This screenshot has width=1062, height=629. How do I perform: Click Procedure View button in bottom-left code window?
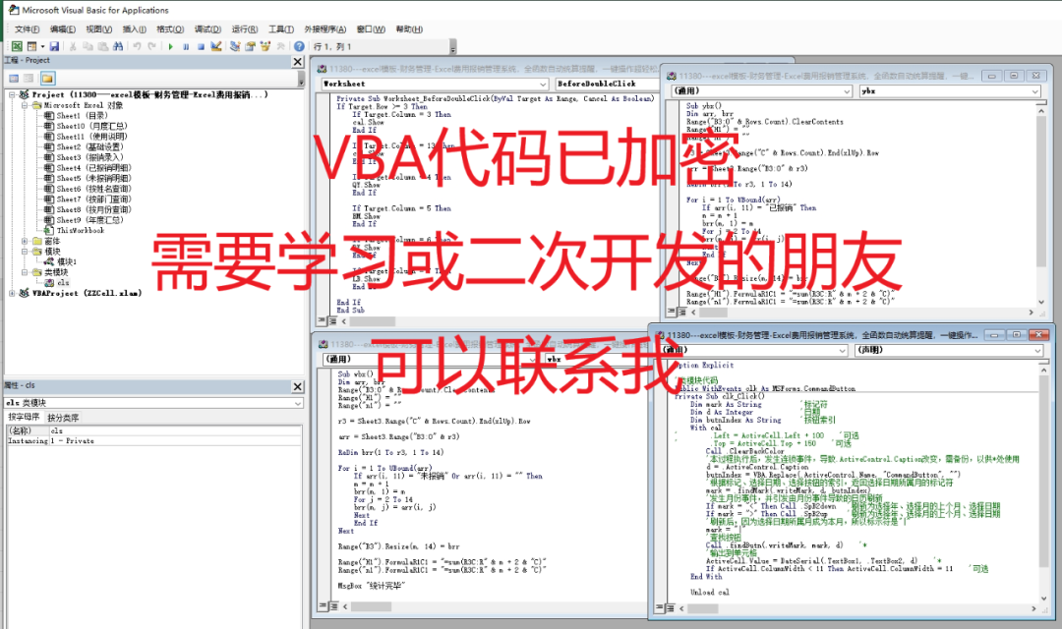[322, 606]
